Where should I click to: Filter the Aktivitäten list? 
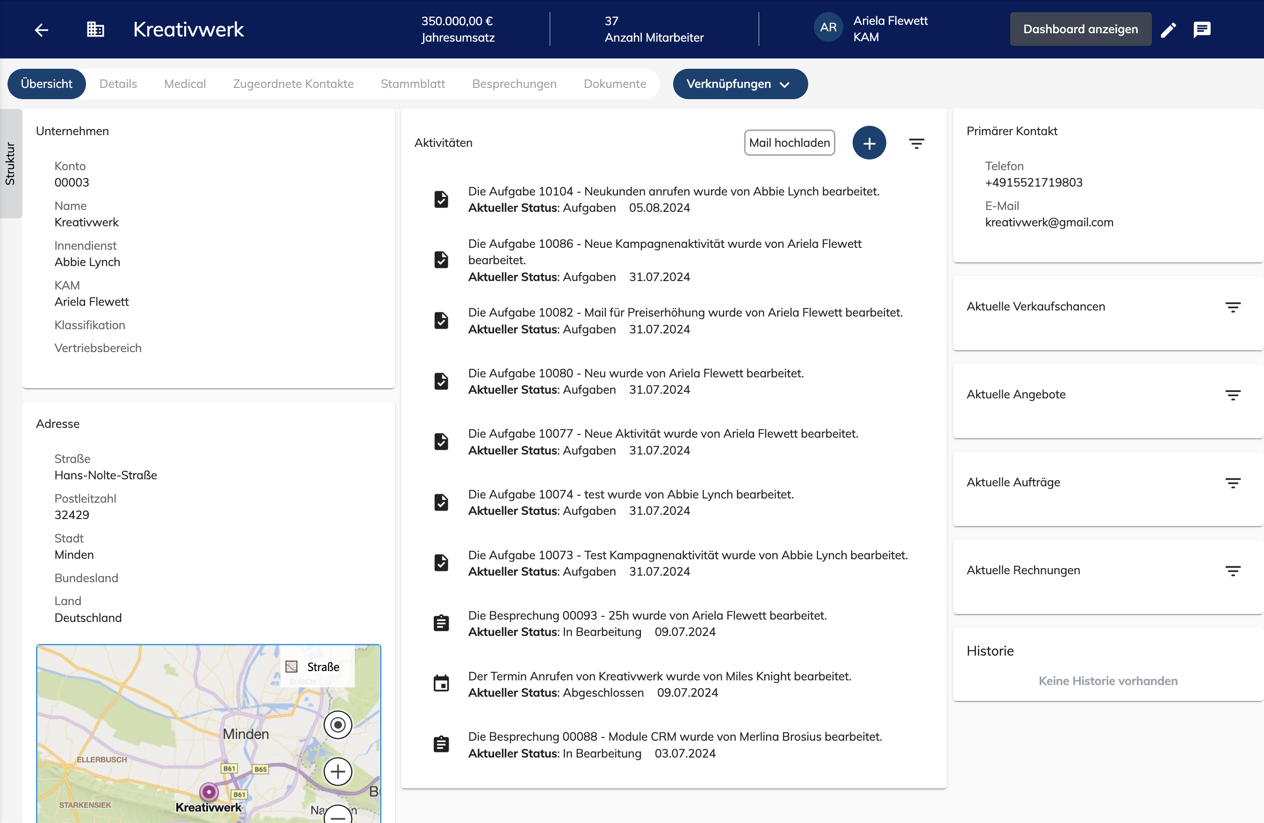[916, 144]
